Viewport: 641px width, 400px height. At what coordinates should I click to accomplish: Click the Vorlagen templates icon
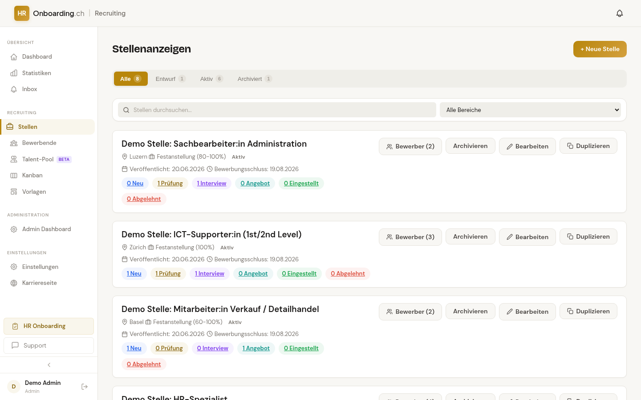pyautogui.click(x=14, y=192)
